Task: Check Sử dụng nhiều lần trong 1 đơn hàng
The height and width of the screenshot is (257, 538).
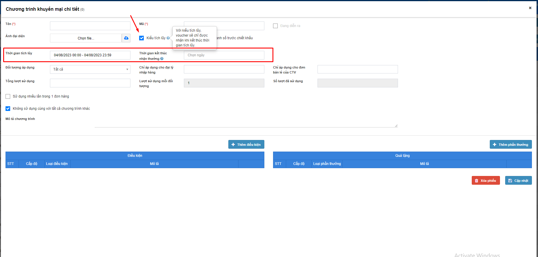Action: [8, 96]
